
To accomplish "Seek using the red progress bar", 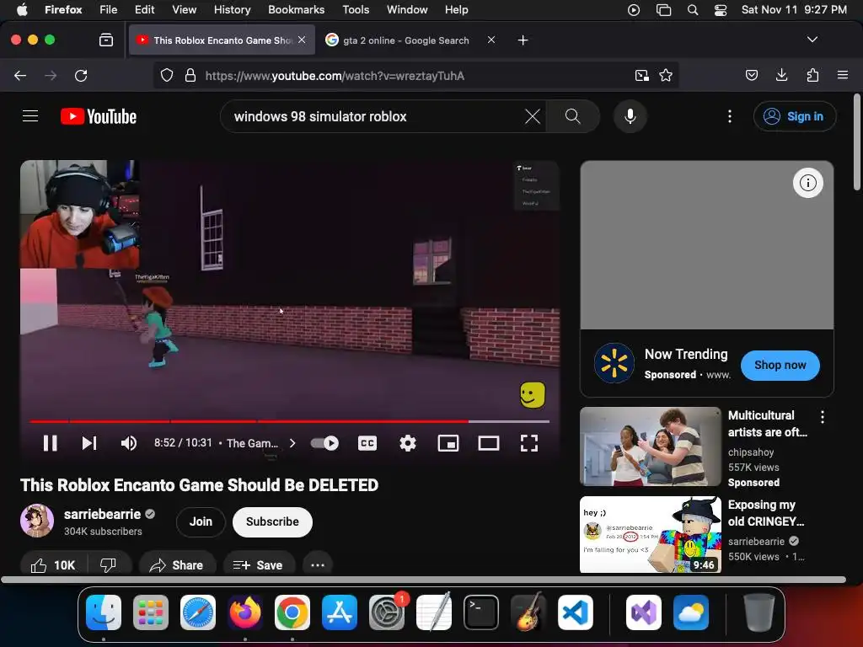I will [290, 421].
